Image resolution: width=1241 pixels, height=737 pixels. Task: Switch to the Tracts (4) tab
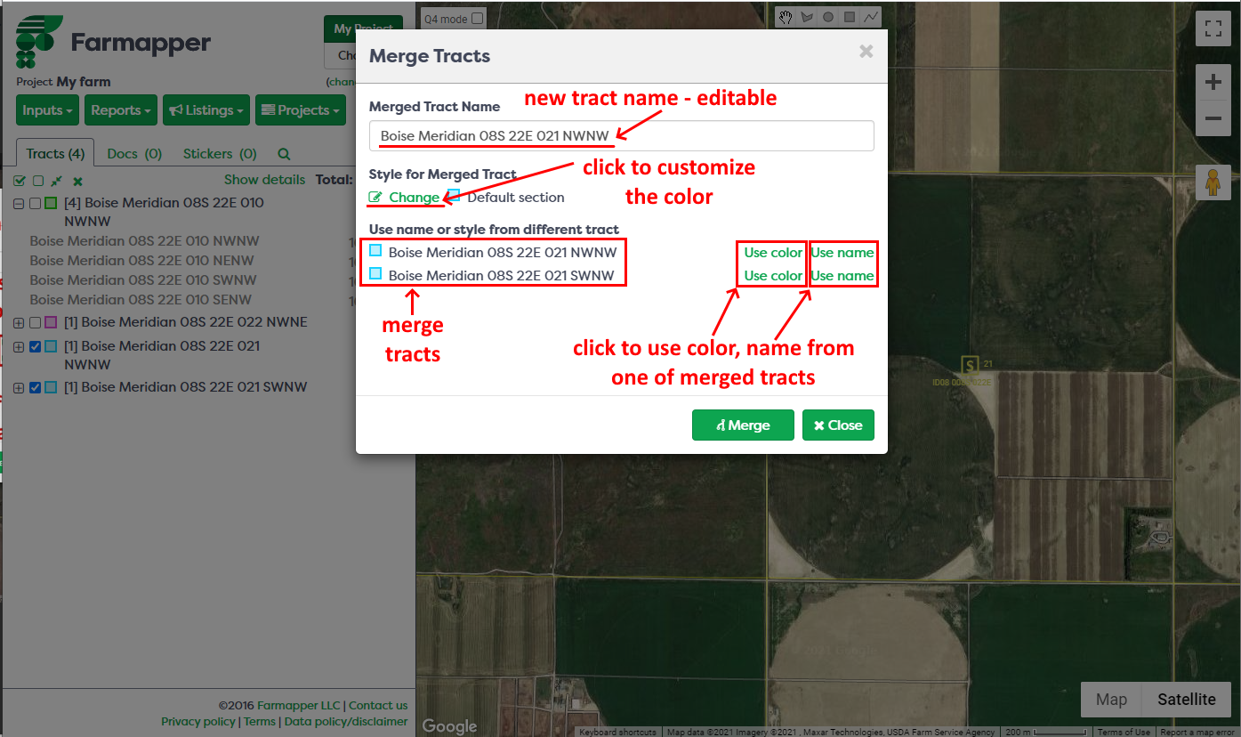[55, 153]
